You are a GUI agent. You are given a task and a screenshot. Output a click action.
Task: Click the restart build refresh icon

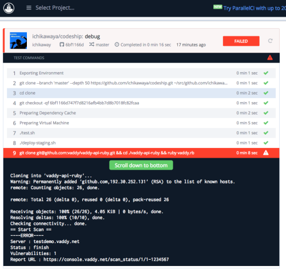pyautogui.click(x=270, y=41)
